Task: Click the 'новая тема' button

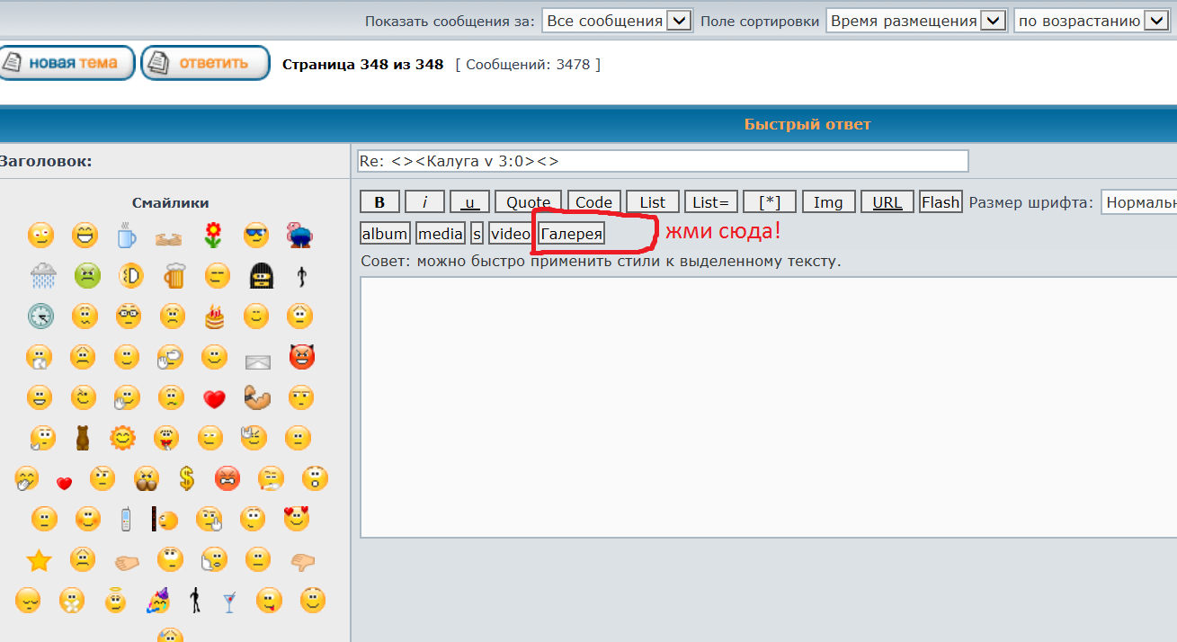Action: click(x=67, y=63)
